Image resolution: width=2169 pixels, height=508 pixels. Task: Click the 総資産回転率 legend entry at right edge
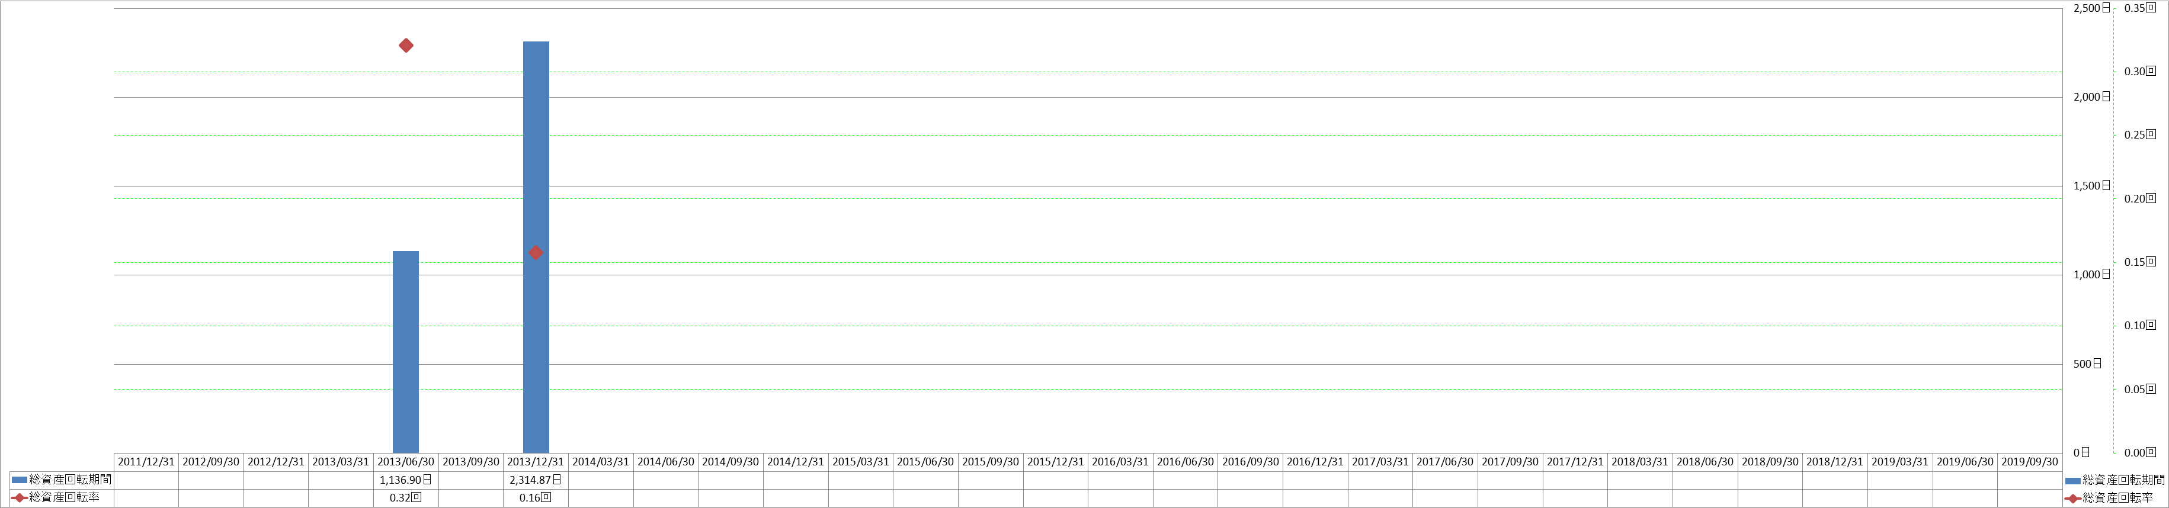[2109, 498]
